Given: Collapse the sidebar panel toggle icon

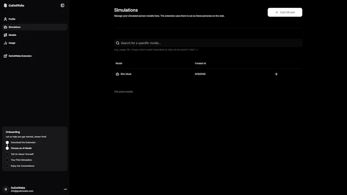Looking at the screenshot, I should tap(62, 5).
